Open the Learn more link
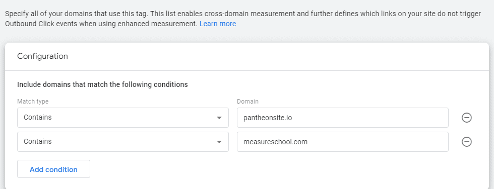The width and height of the screenshot is (494, 189). (x=218, y=24)
